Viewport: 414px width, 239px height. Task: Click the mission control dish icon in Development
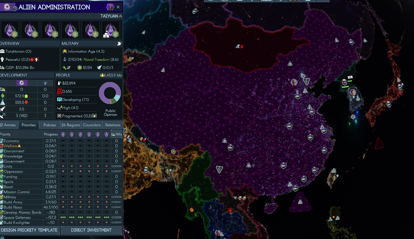(x=3, y=116)
